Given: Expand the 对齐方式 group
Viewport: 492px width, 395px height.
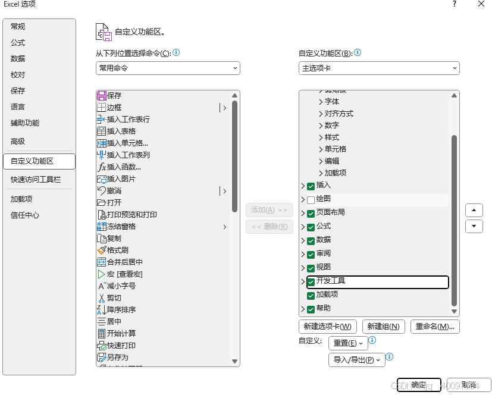Looking at the screenshot, I should coord(321,114).
